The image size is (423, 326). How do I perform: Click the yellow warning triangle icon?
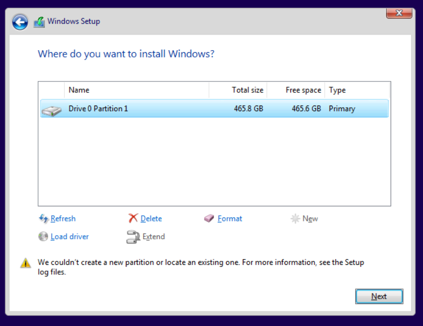(26, 263)
